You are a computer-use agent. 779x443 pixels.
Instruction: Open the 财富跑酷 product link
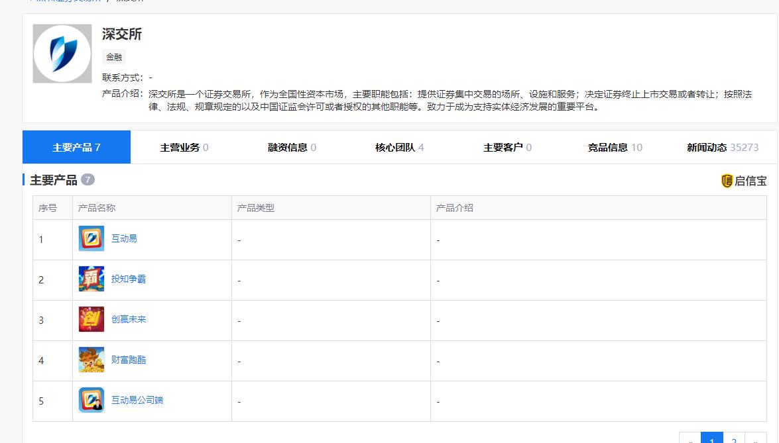129,360
